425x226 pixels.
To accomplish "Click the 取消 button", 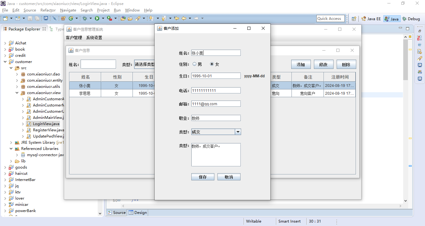I will [229, 177].
